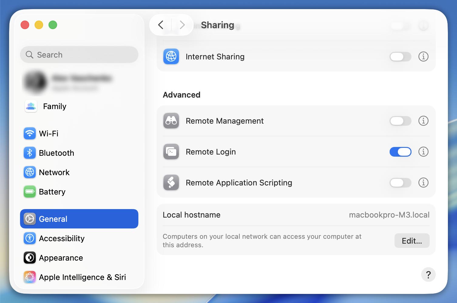Open info for Remote Management
Viewport: 457px width, 303px height.
tap(423, 121)
